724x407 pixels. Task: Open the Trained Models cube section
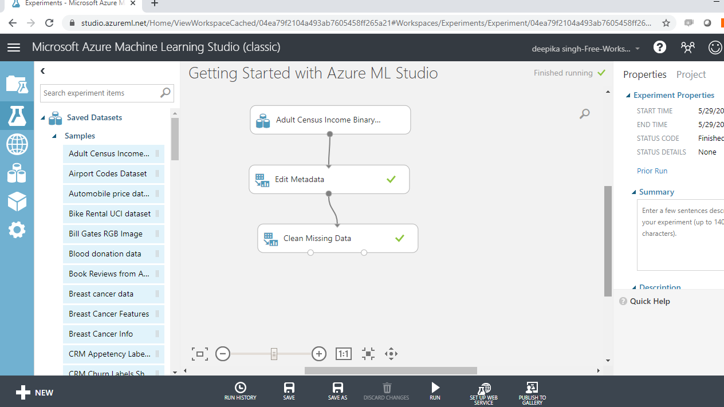(x=17, y=201)
